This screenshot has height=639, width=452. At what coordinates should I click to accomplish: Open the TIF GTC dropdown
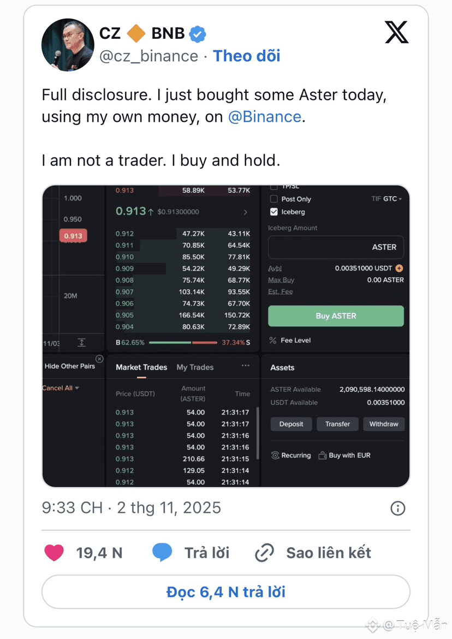(x=387, y=199)
